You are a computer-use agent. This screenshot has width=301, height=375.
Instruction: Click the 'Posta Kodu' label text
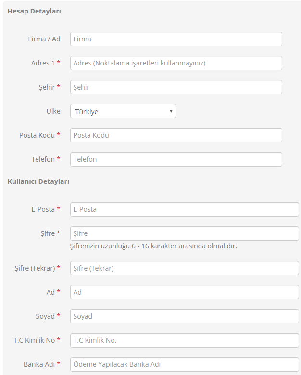pyautogui.click(x=37, y=135)
